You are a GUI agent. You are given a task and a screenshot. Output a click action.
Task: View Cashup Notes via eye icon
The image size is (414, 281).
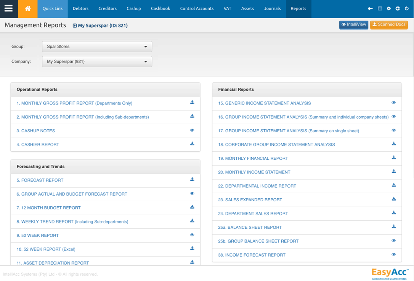point(192,130)
